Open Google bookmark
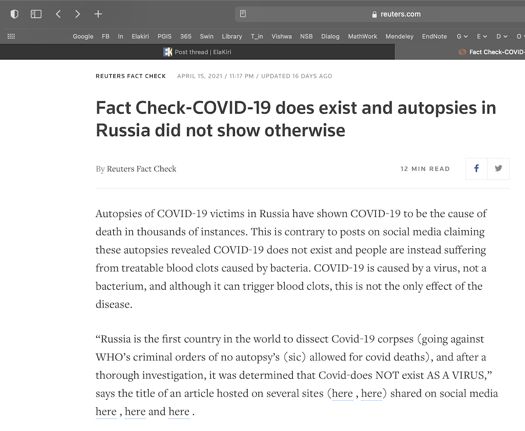This screenshot has width=525, height=431. [83, 36]
